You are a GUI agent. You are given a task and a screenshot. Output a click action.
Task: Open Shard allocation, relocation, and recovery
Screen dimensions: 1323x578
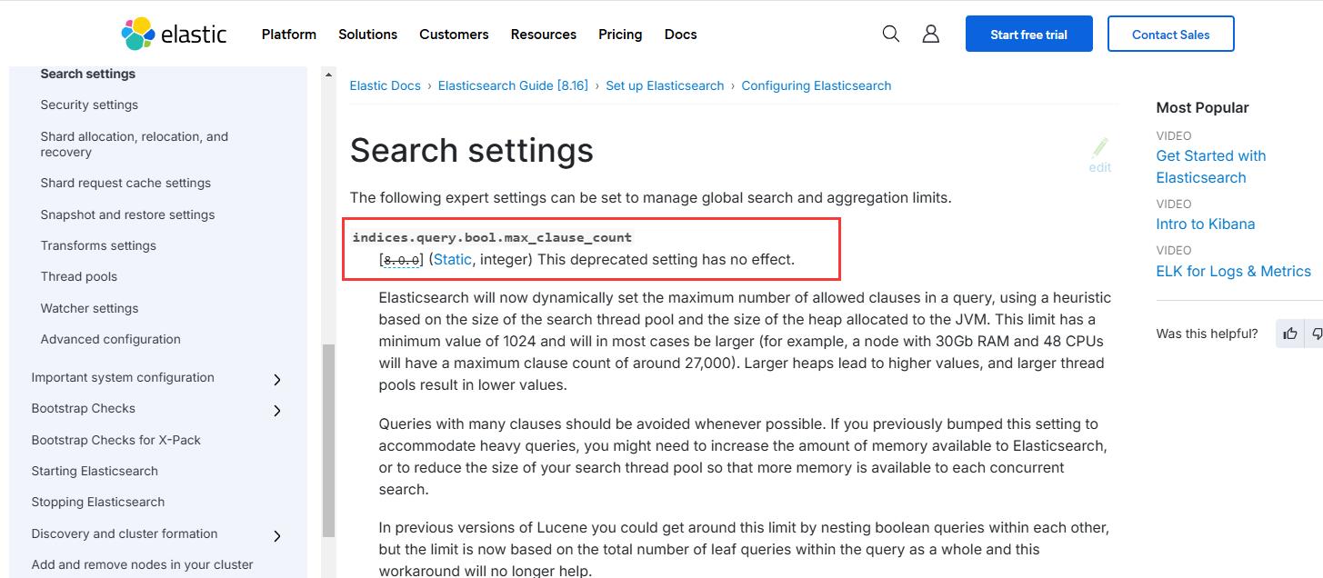coord(135,144)
